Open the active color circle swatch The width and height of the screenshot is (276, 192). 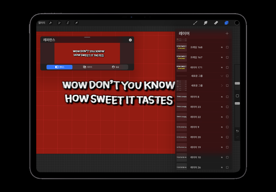click(237, 23)
